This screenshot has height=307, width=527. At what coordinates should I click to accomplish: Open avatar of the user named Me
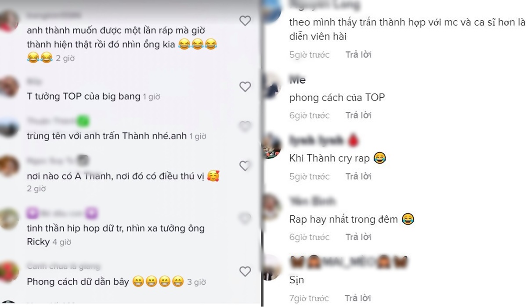click(272, 85)
